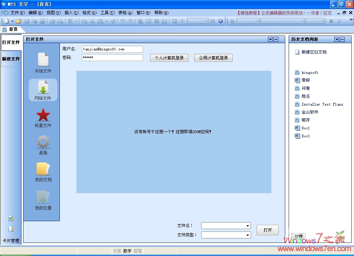Switch to the 打开文件 side tab
Screen dimensions: 354x256
tap(11, 42)
